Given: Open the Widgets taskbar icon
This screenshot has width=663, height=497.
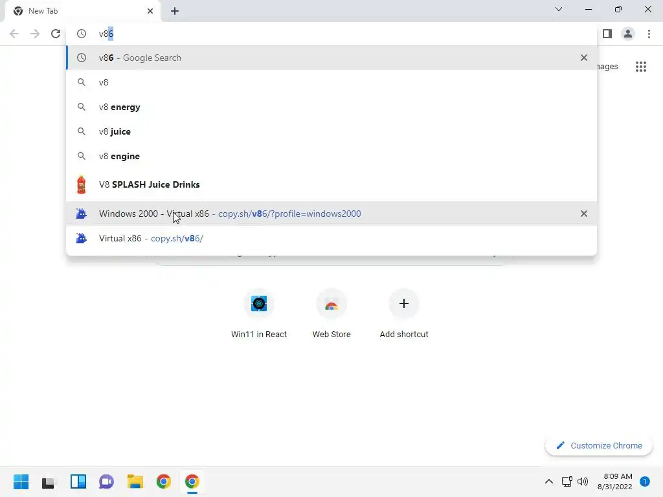Looking at the screenshot, I should [78, 481].
